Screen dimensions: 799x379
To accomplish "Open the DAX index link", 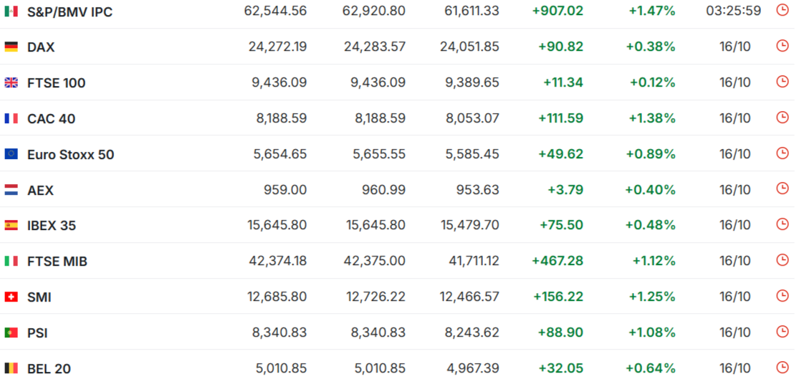I will tap(41, 47).
